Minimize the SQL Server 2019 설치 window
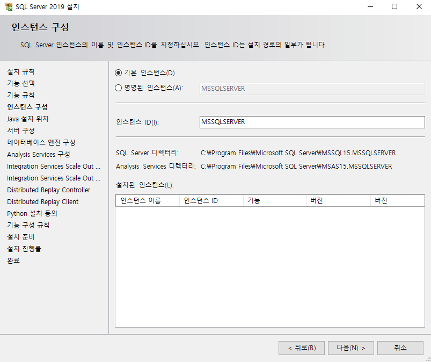Viewport: 431px width, 362px height. (x=370, y=6)
